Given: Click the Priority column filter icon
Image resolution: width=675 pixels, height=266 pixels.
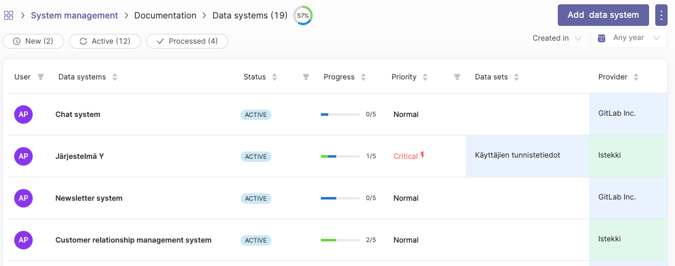Looking at the screenshot, I should 457,77.
